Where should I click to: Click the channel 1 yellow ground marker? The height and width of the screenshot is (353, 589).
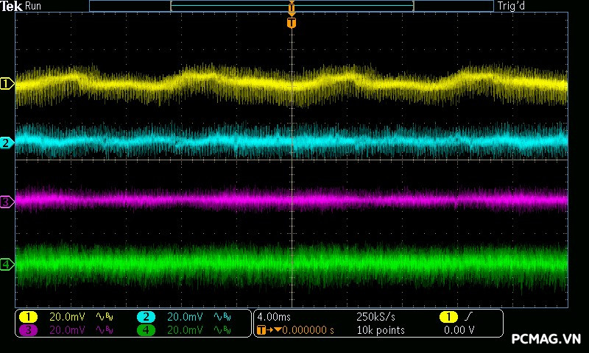coord(7,84)
